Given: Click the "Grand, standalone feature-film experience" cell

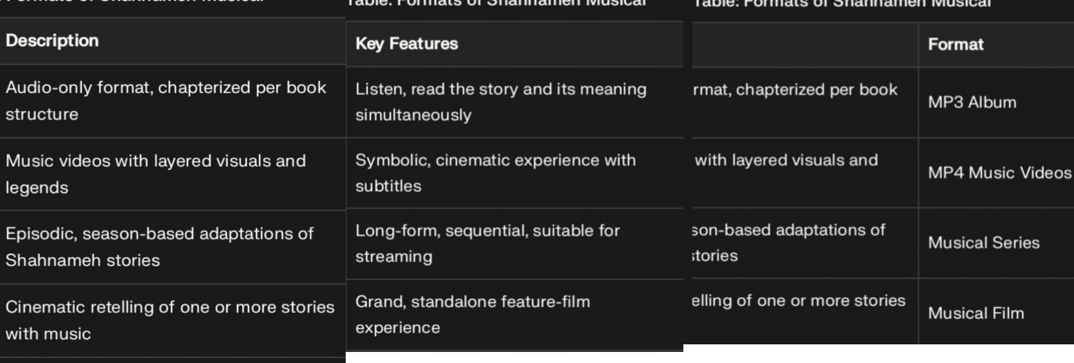Looking at the screenshot, I should [472, 315].
